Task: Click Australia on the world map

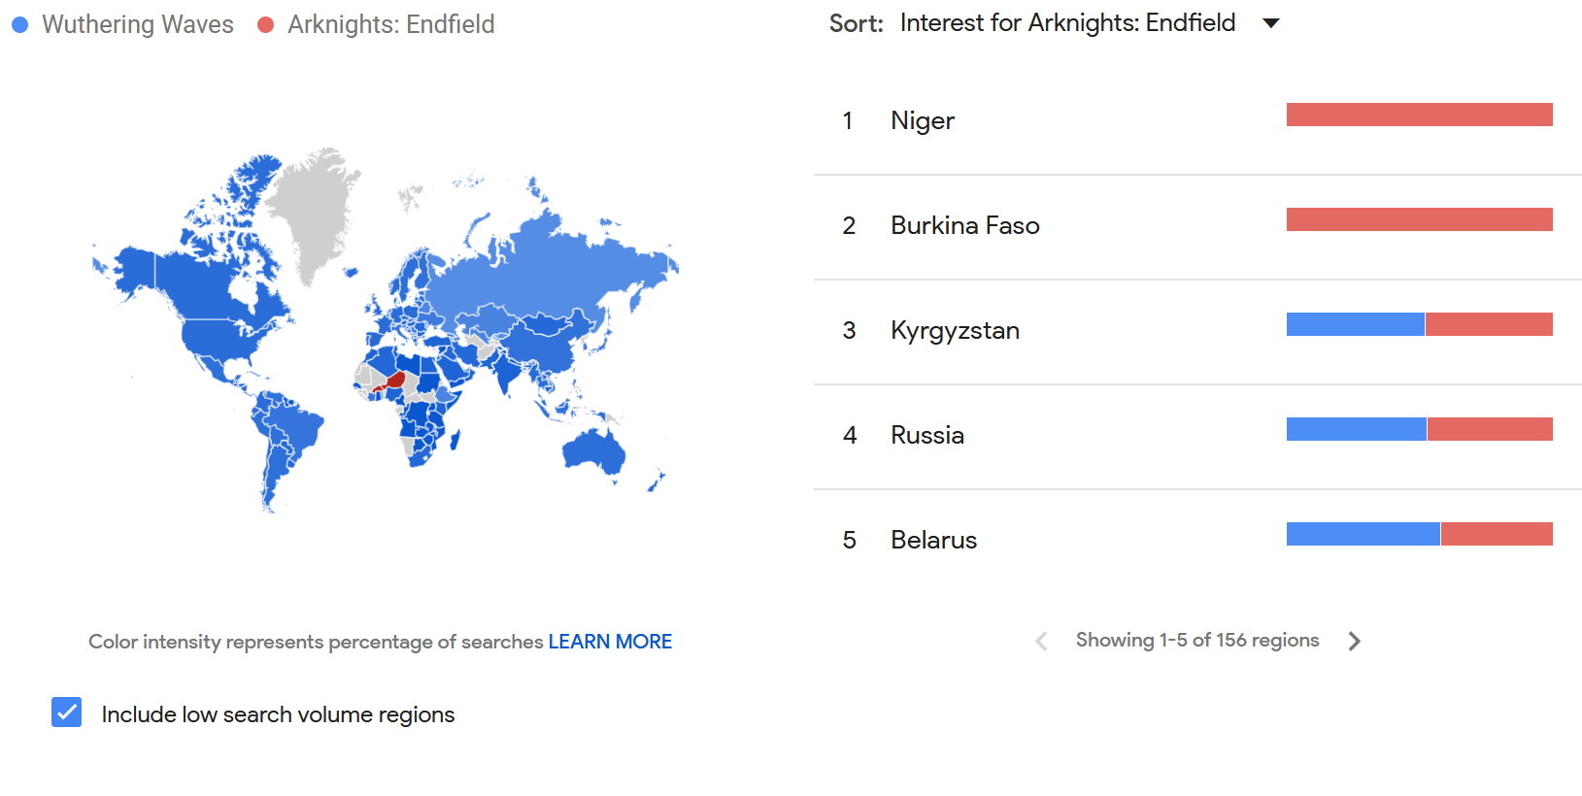Action: (x=592, y=451)
